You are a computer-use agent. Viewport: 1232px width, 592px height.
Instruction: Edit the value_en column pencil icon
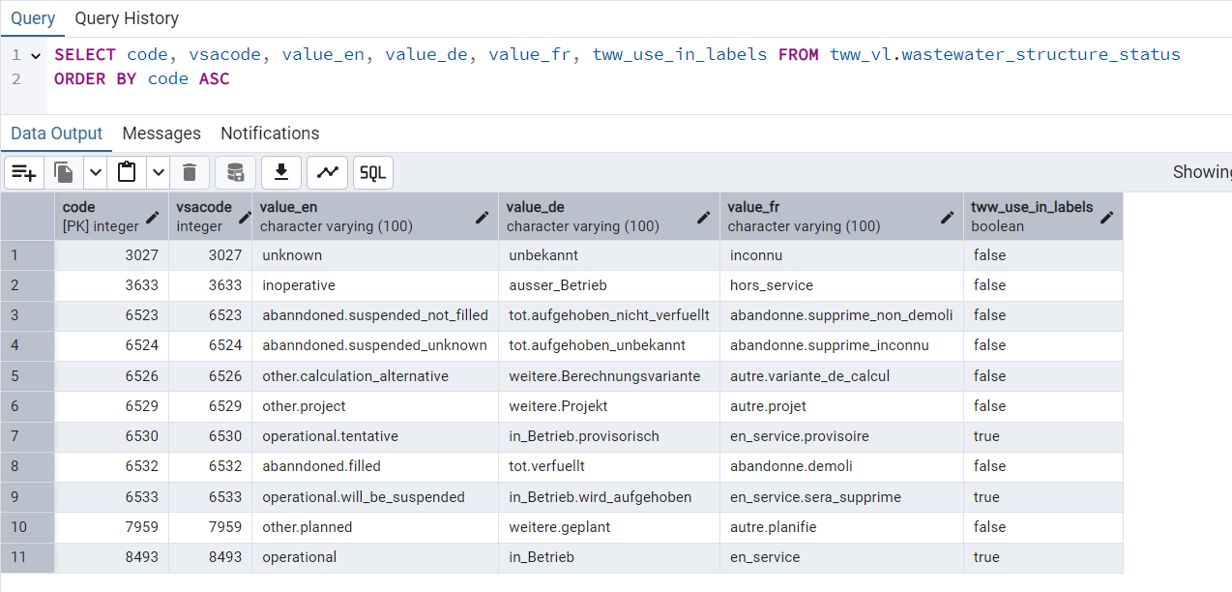pos(483,217)
